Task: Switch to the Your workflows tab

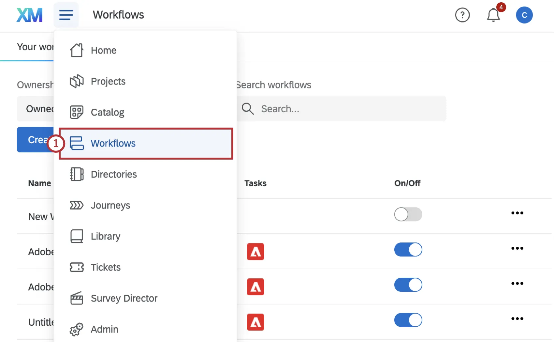Action: pos(35,47)
